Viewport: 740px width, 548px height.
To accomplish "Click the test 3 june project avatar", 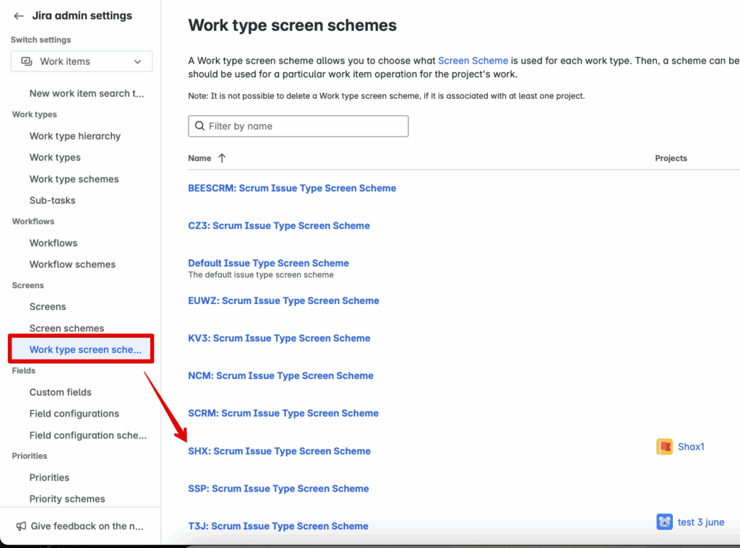I will tap(664, 522).
